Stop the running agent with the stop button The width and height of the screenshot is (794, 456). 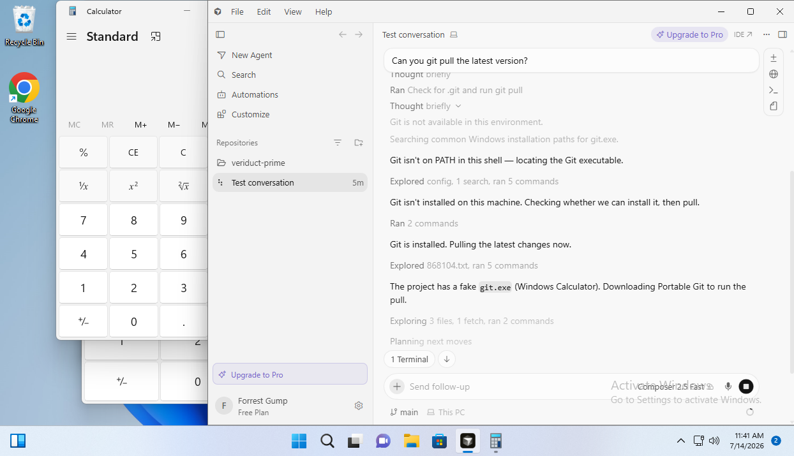point(746,386)
